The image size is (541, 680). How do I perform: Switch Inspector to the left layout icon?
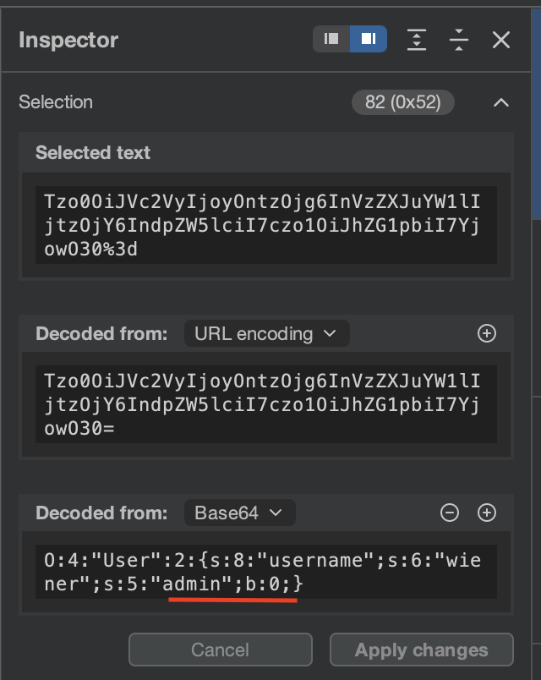click(x=331, y=39)
